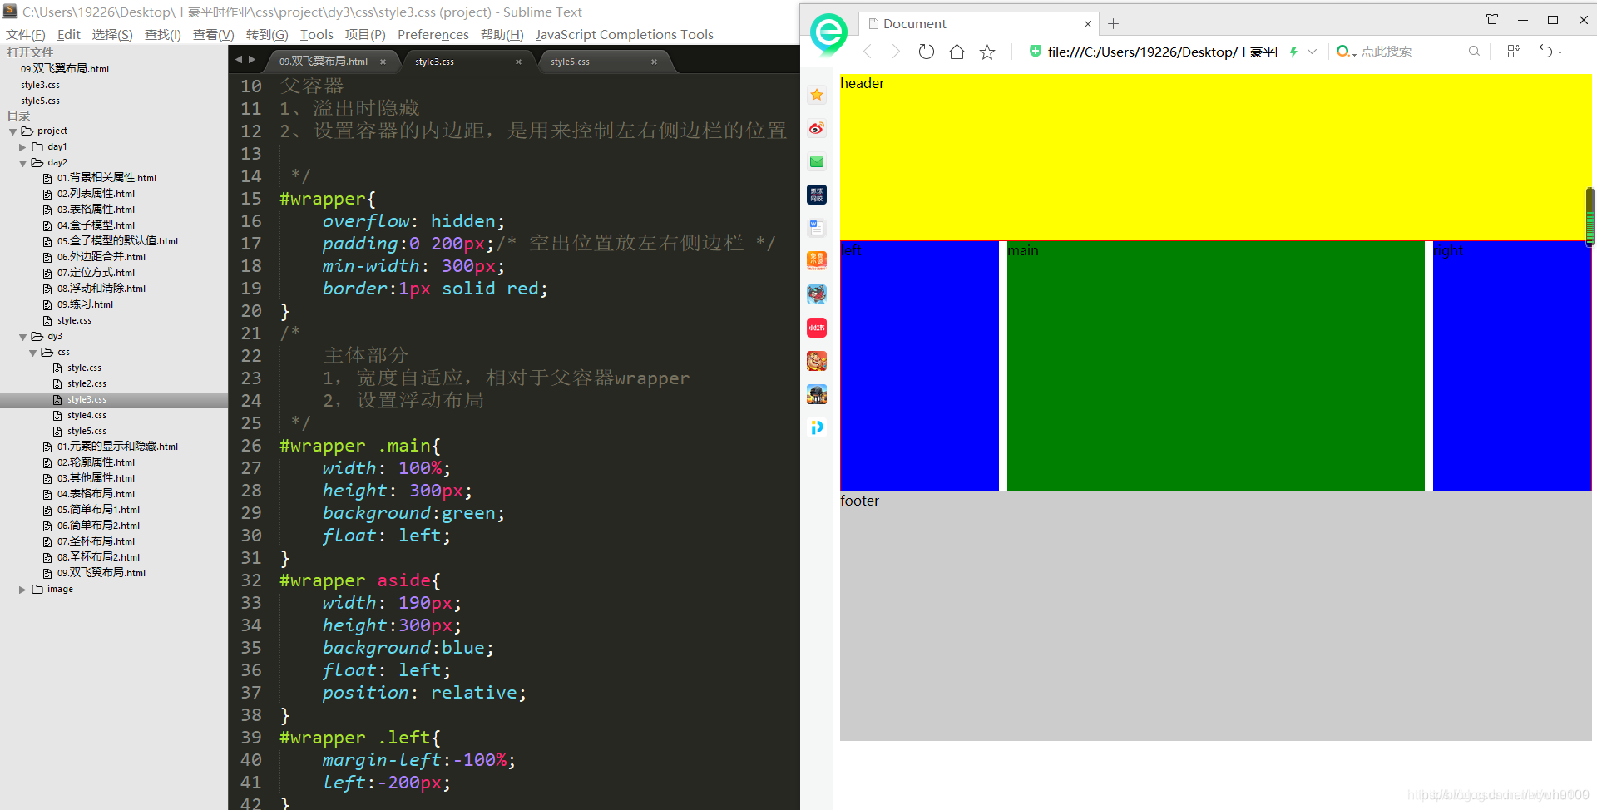Switch to the style5.css editor tab
The height and width of the screenshot is (810, 1597).
[571, 62]
